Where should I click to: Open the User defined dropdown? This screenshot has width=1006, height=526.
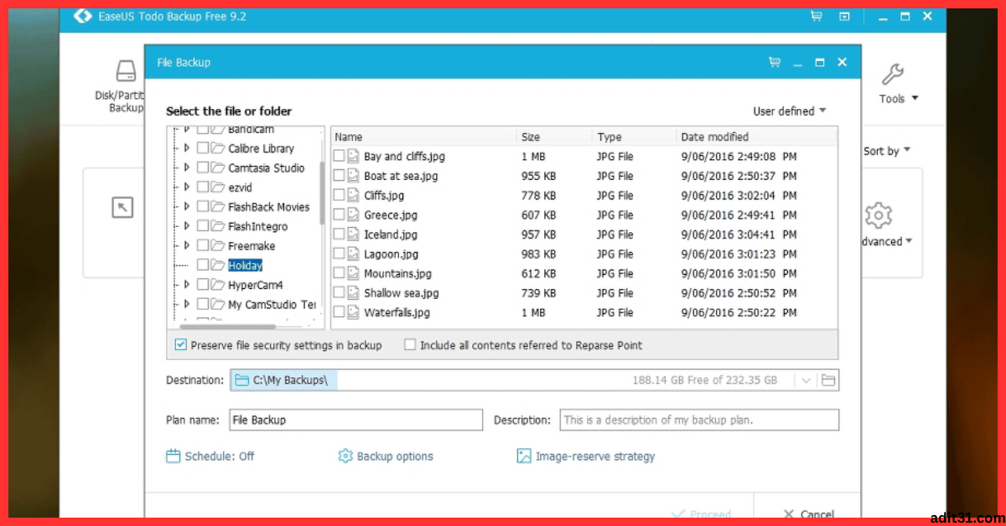pos(788,111)
